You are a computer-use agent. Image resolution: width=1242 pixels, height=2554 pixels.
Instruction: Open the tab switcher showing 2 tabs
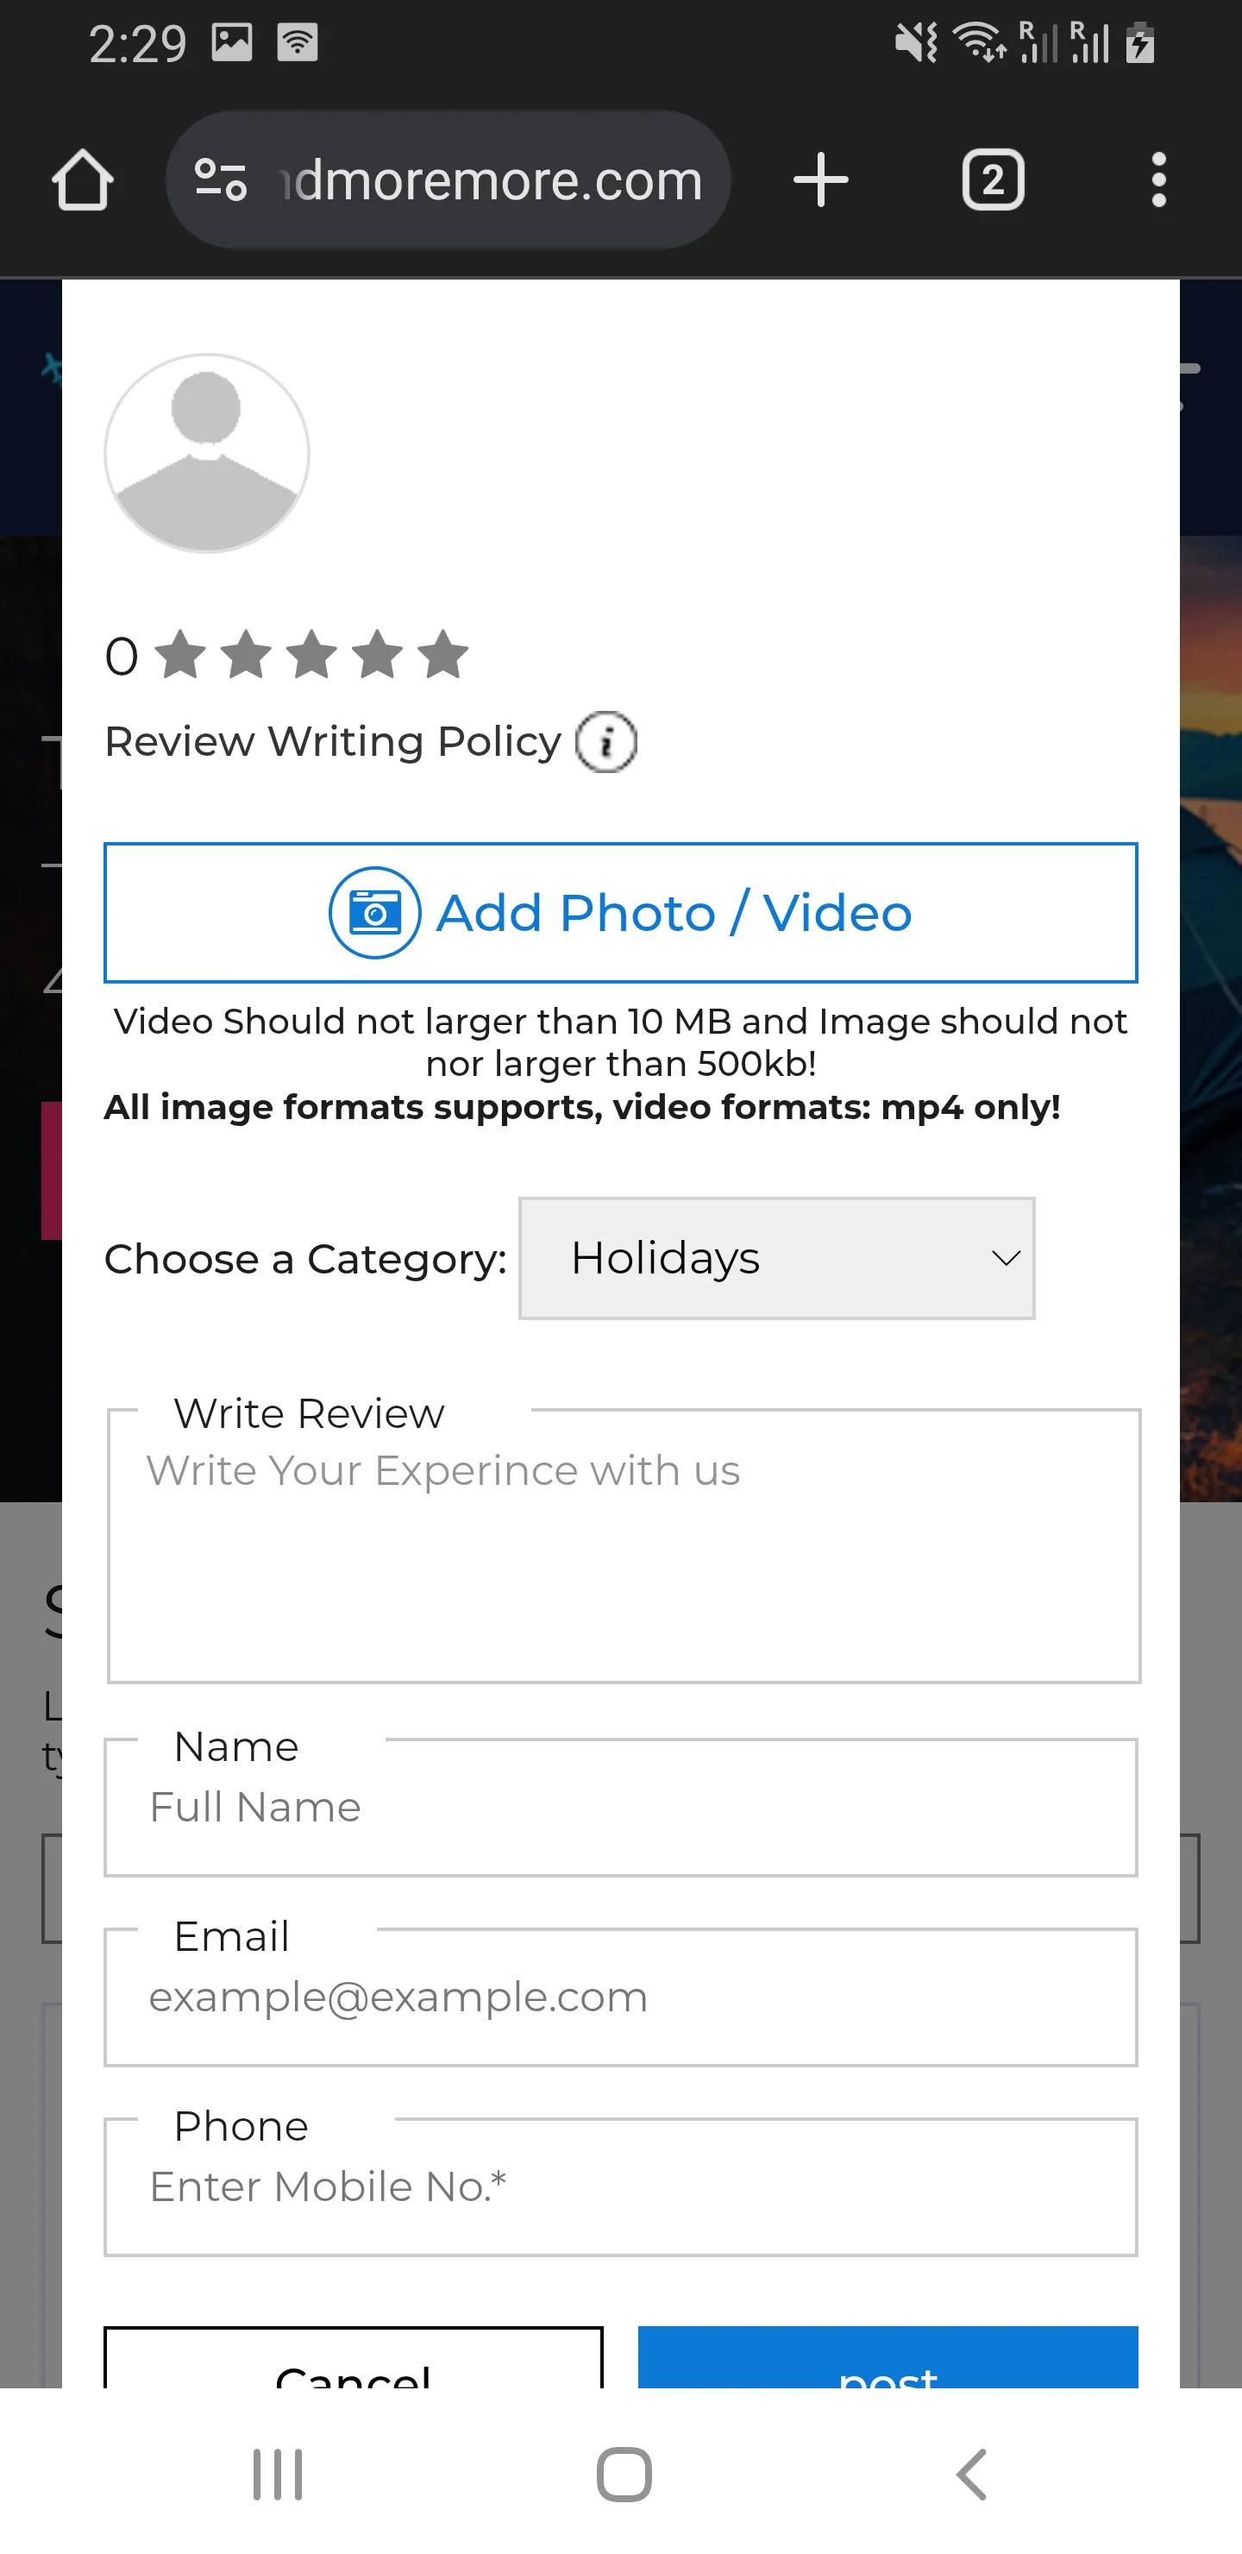pyautogui.click(x=992, y=179)
